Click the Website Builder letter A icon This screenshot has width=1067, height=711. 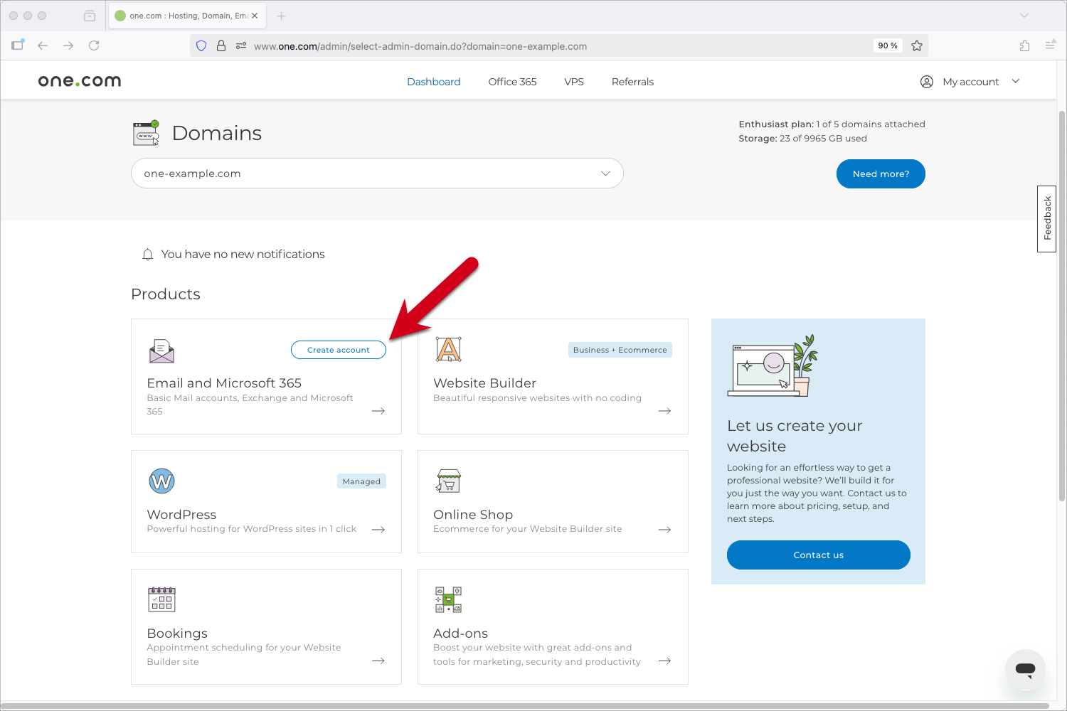448,349
